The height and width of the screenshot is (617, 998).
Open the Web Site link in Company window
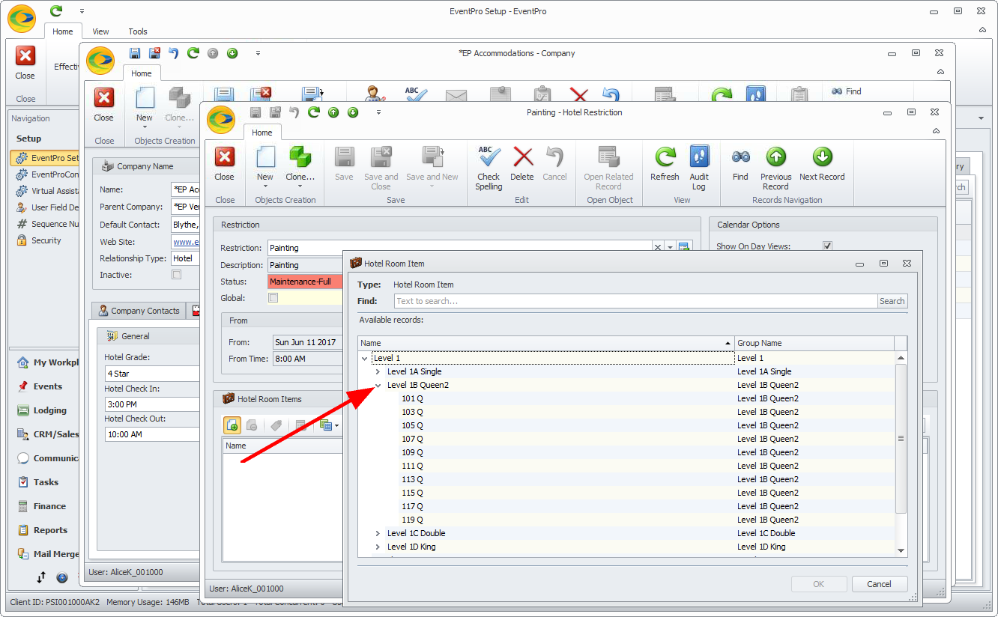coord(186,241)
